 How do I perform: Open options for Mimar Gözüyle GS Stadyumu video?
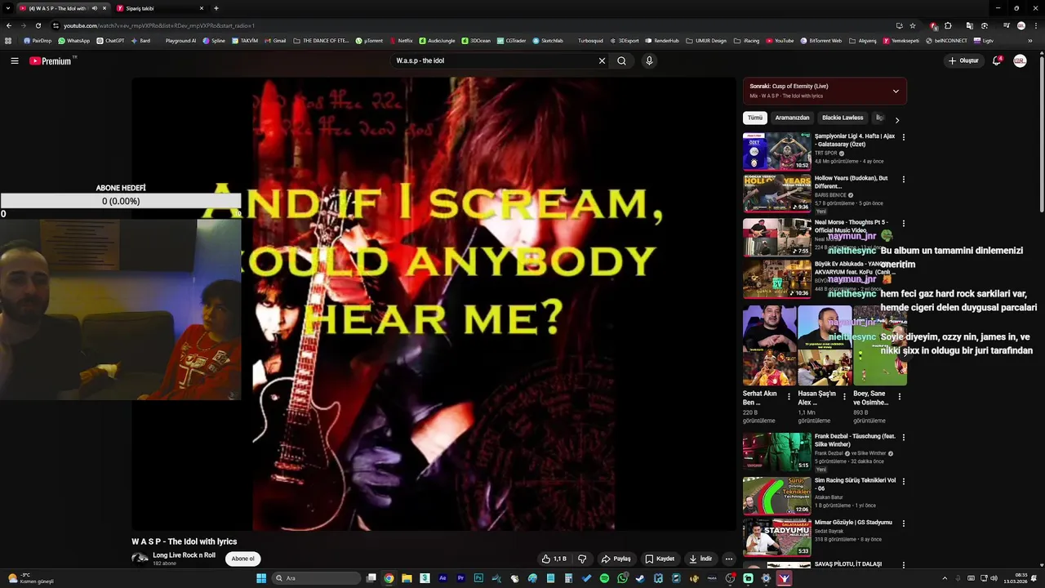[x=903, y=523]
